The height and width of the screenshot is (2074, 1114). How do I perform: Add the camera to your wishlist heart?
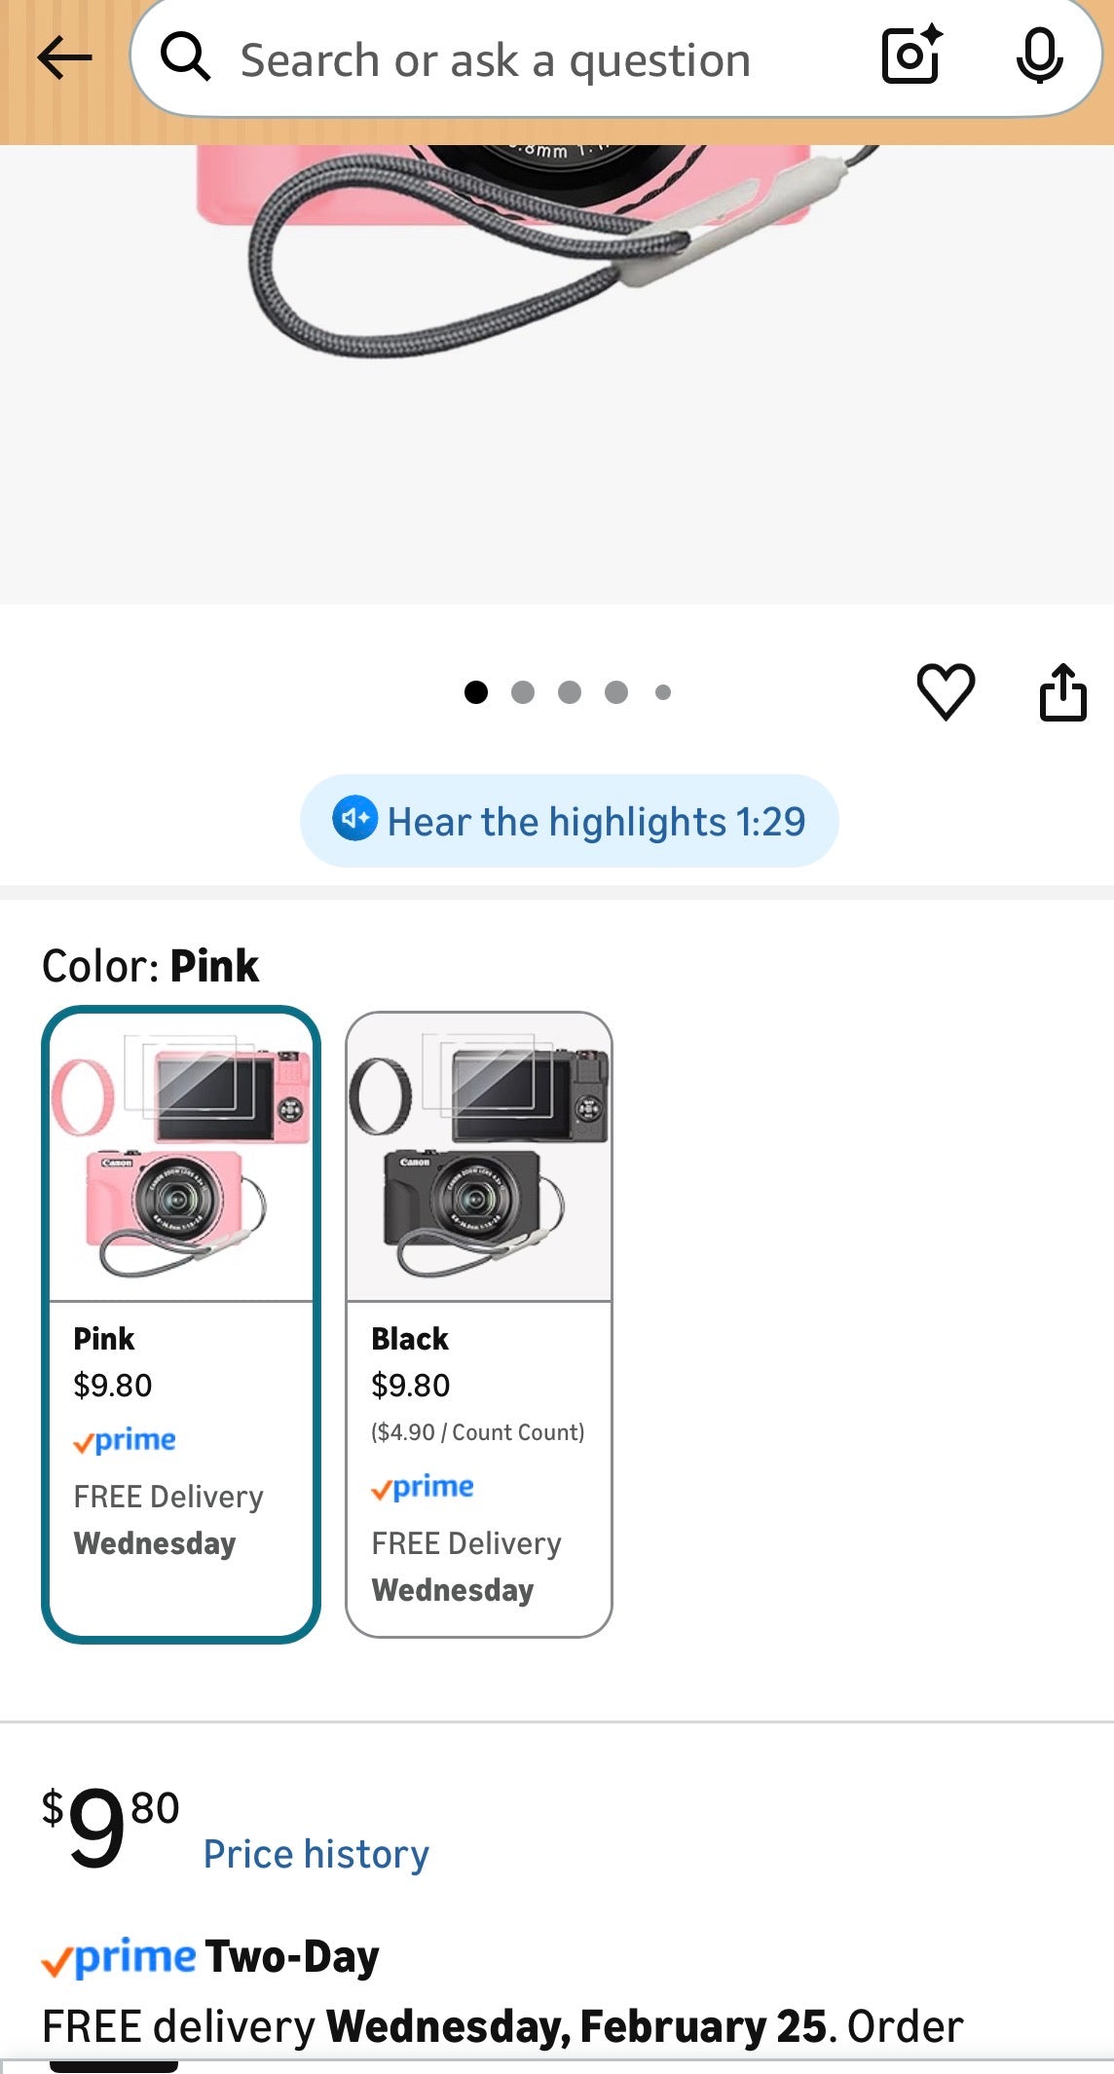click(x=947, y=691)
